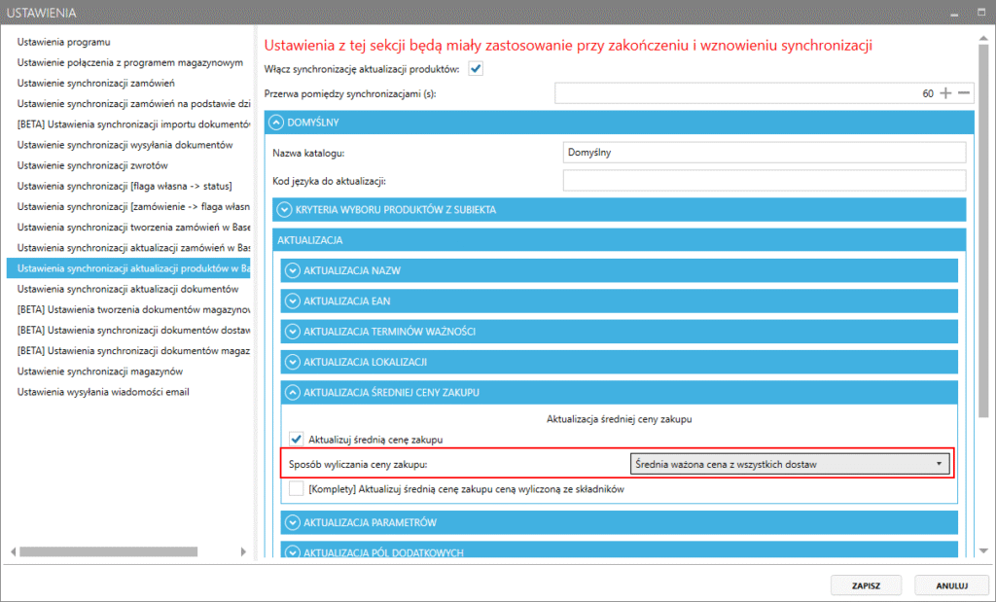Screen dimensions: 996x602
Task: Expand the AKTUALIZACJA EAN chevron icon
Action: 293,301
